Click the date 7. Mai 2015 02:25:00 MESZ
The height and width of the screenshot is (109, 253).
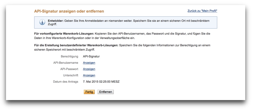tap(101, 82)
